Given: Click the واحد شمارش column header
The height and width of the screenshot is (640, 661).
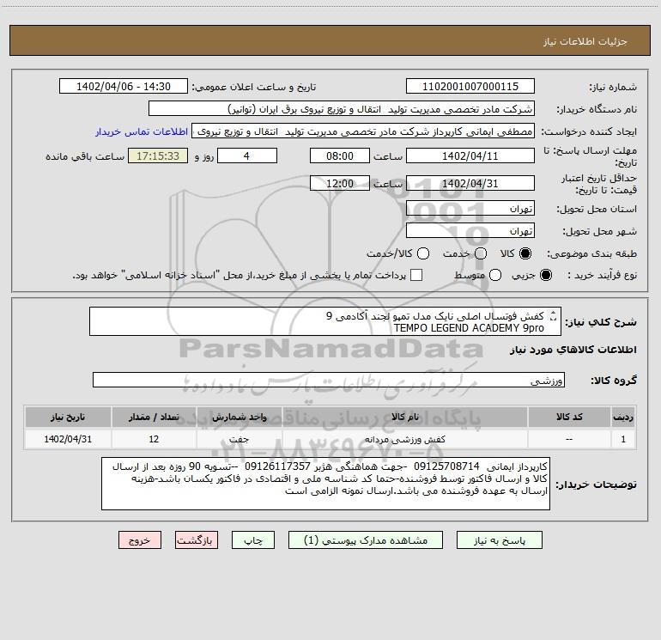Looking at the screenshot, I should pos(239,417).
